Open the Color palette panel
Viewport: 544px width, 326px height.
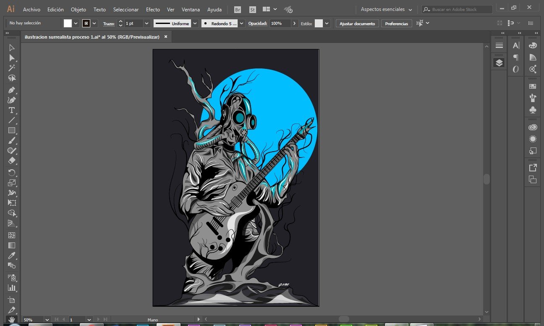pos(533,45)
